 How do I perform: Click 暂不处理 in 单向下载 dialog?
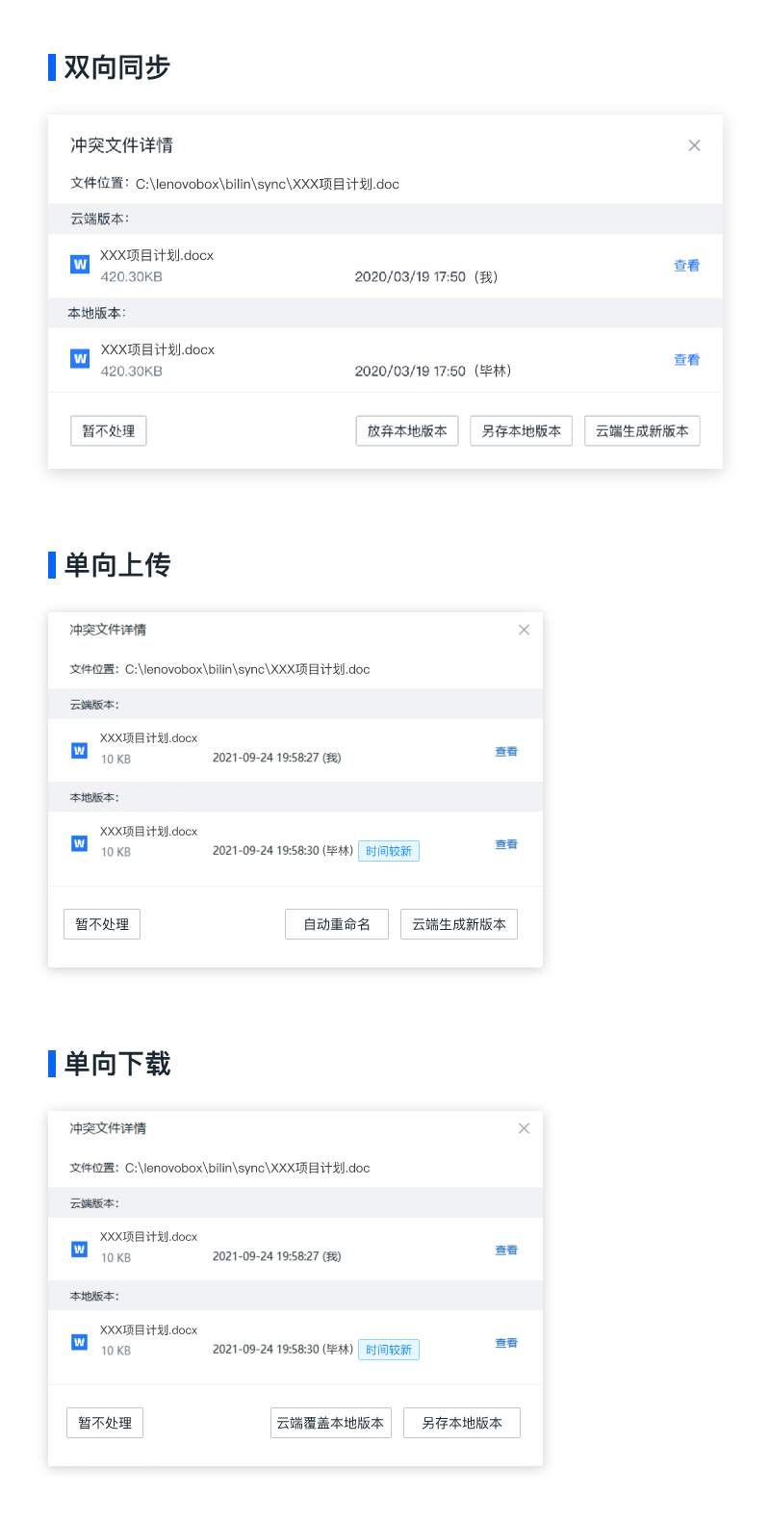tap(105, 1423)
